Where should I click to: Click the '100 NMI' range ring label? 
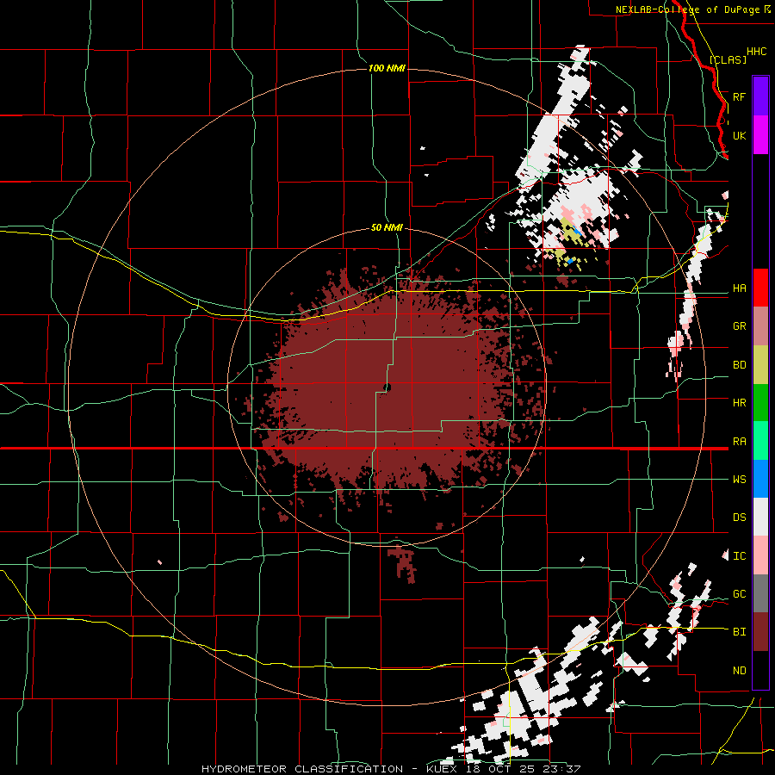tap(387, 68)
